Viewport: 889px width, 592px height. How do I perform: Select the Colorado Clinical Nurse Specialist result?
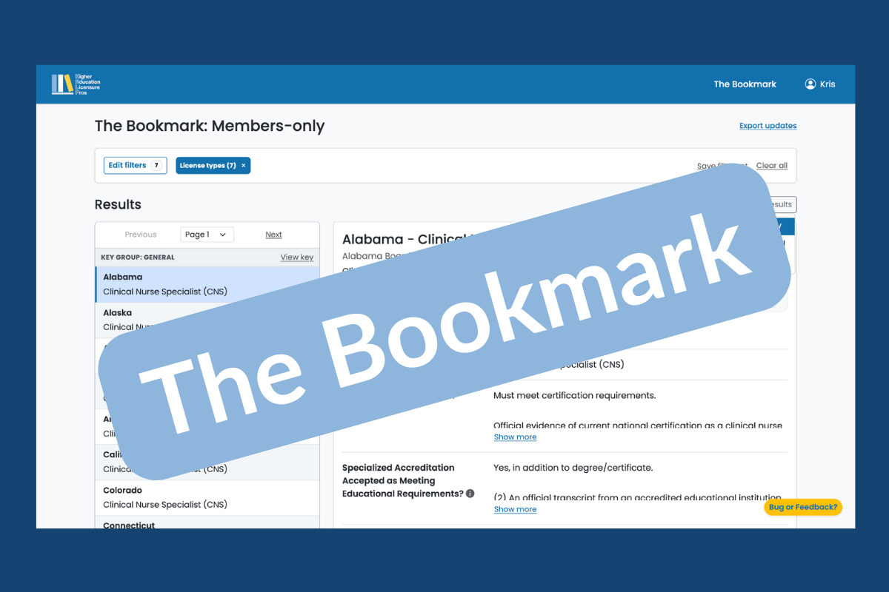point(207,497)
